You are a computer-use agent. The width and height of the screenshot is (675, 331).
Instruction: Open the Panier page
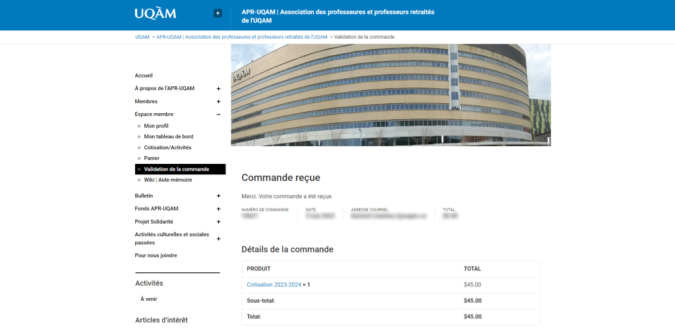(152, 158)
